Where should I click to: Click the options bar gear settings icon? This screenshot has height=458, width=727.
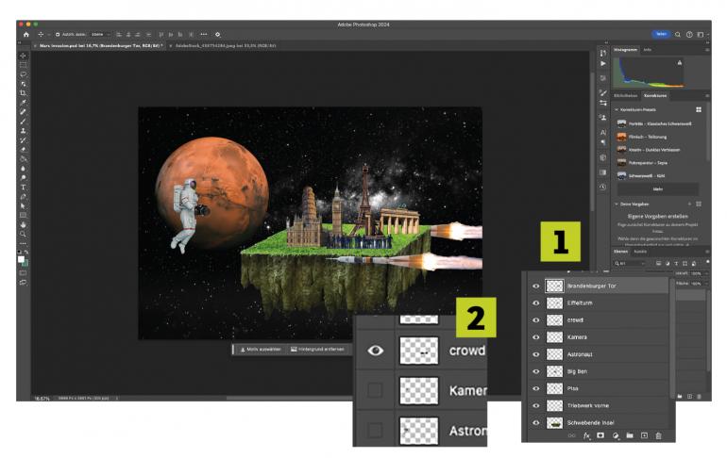[x=217, y=34]
